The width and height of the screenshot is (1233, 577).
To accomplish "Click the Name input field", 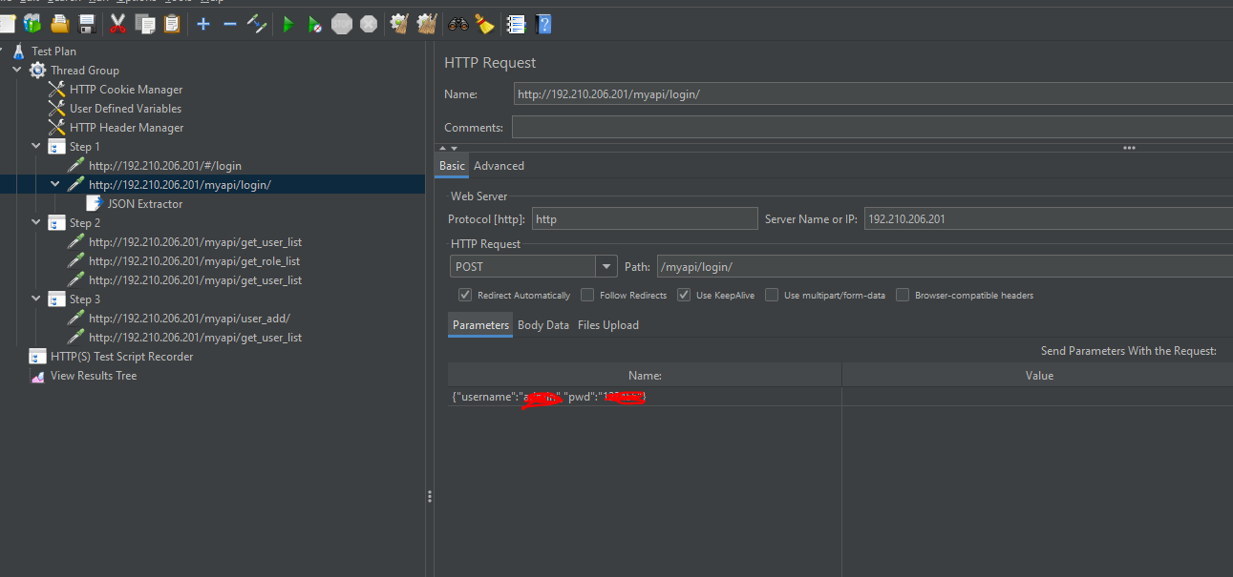I will pyautogui.click(x=872, y=94).
